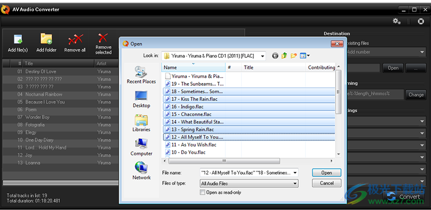431x210 pixels.
Task: Sort by the Name column header
Action: 193,67
